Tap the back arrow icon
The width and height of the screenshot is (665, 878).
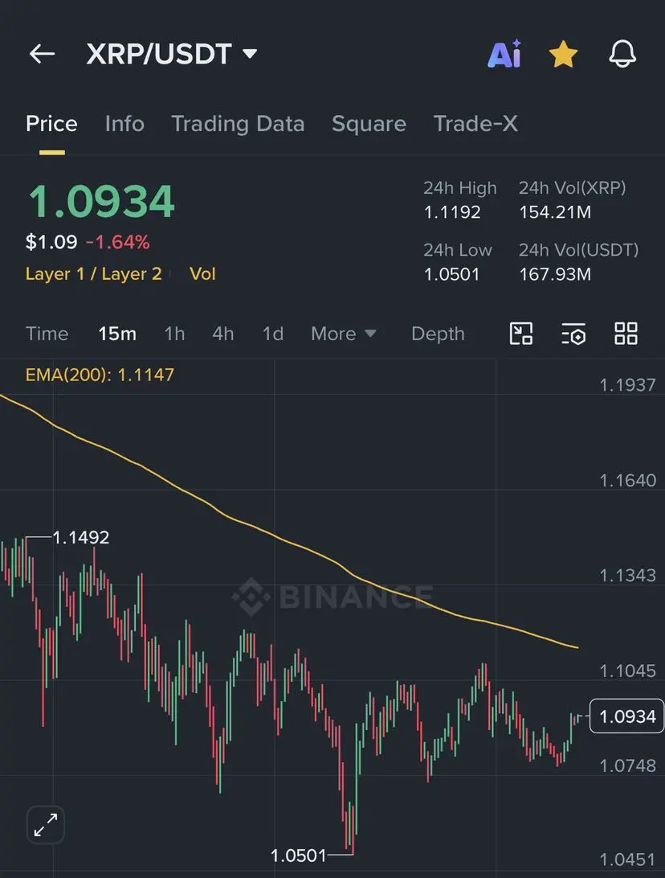(x=42, y=54)
